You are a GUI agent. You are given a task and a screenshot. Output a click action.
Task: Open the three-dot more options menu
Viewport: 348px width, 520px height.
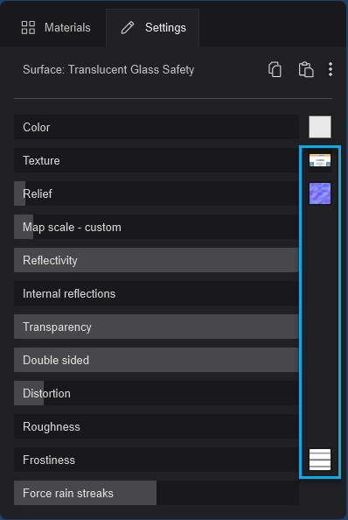pos(331,70)
